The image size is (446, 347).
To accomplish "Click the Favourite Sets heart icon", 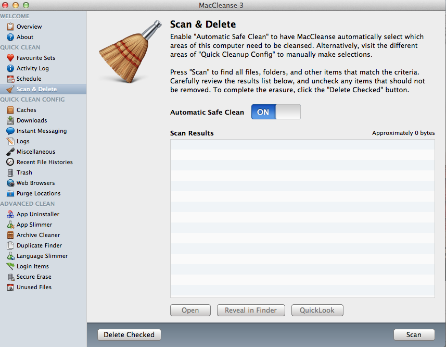I will coord(10,58).
